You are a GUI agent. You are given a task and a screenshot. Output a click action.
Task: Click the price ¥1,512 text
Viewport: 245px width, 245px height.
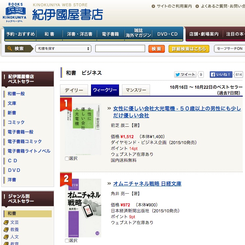[127, 137]
